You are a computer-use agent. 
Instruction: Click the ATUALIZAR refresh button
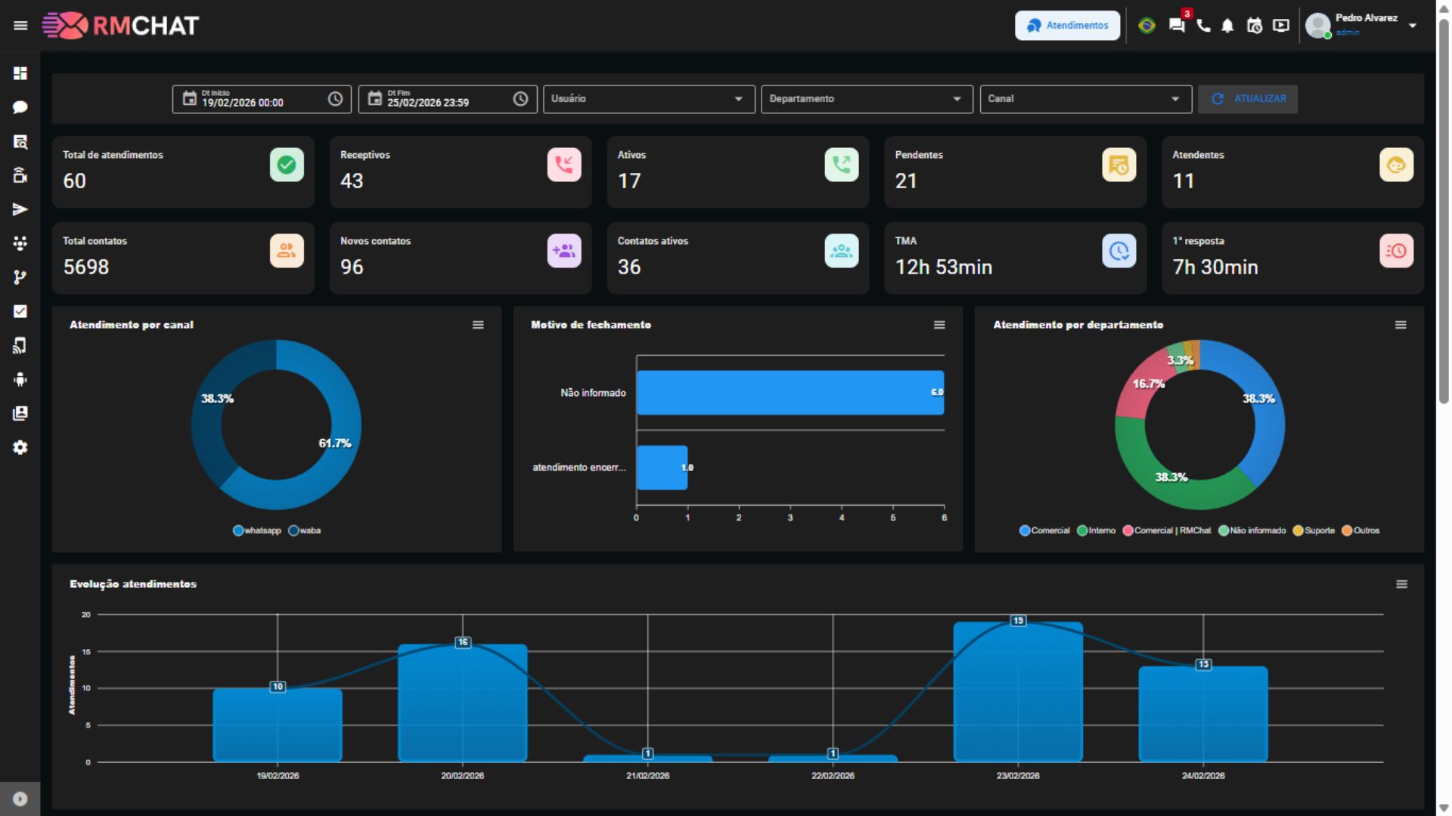[1247, 98]
